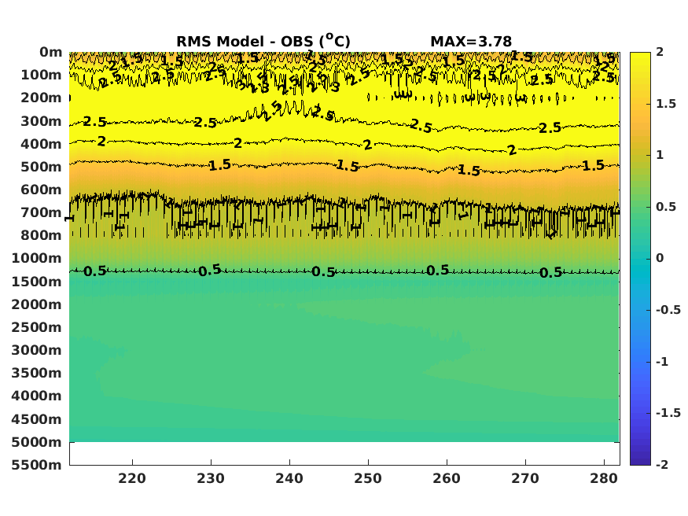688x516 pixels.
Task: Pick the '5500m' depth axis label
Action: tap(37, 465)
